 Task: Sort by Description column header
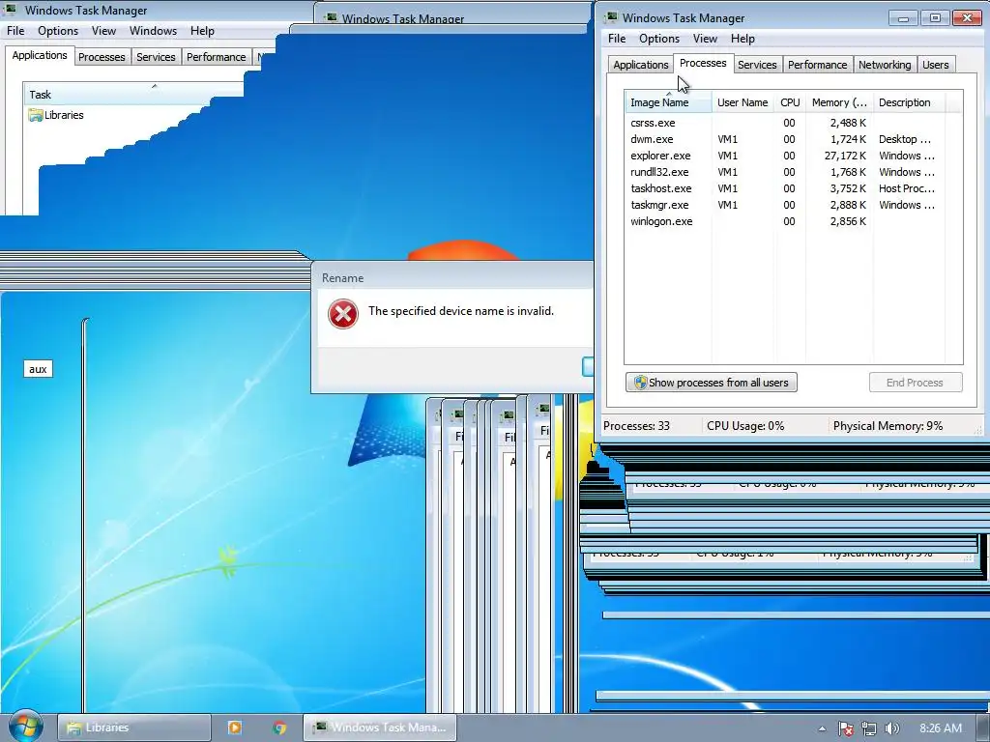pyautogui.click(x=909, y=102)
